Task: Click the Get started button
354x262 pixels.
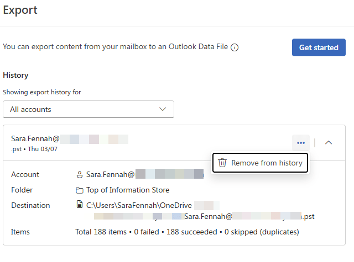Action: click(319, 47)
